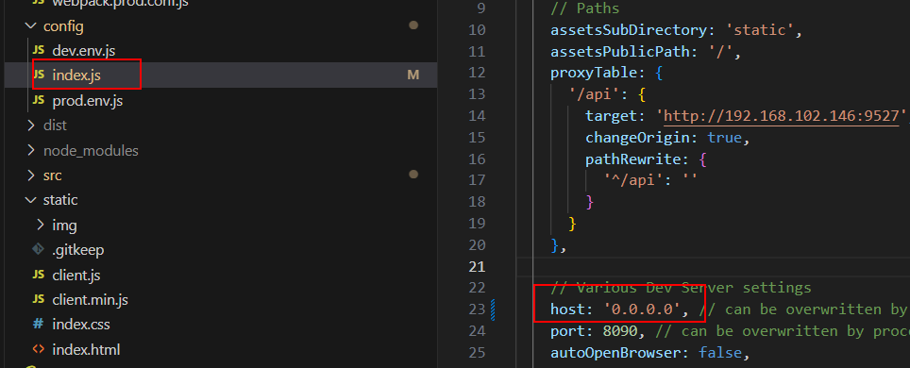Click the JS icon of prod.env.js
The height and width of the screenshot is (368, 910).
click(39, 100)
